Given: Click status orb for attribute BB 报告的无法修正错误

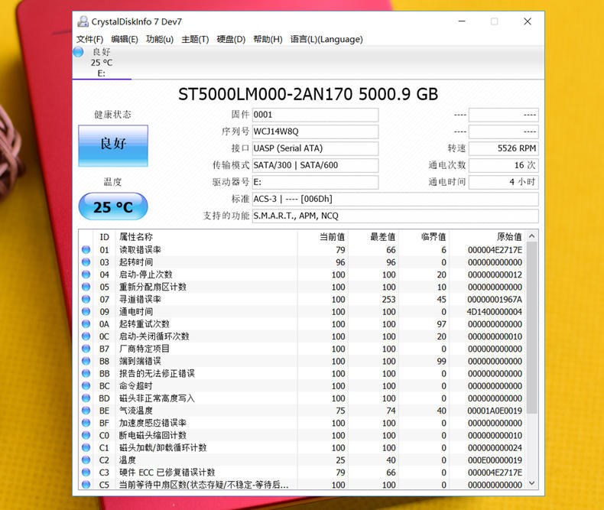Looking at the screenshot, I should pos(86,373).
